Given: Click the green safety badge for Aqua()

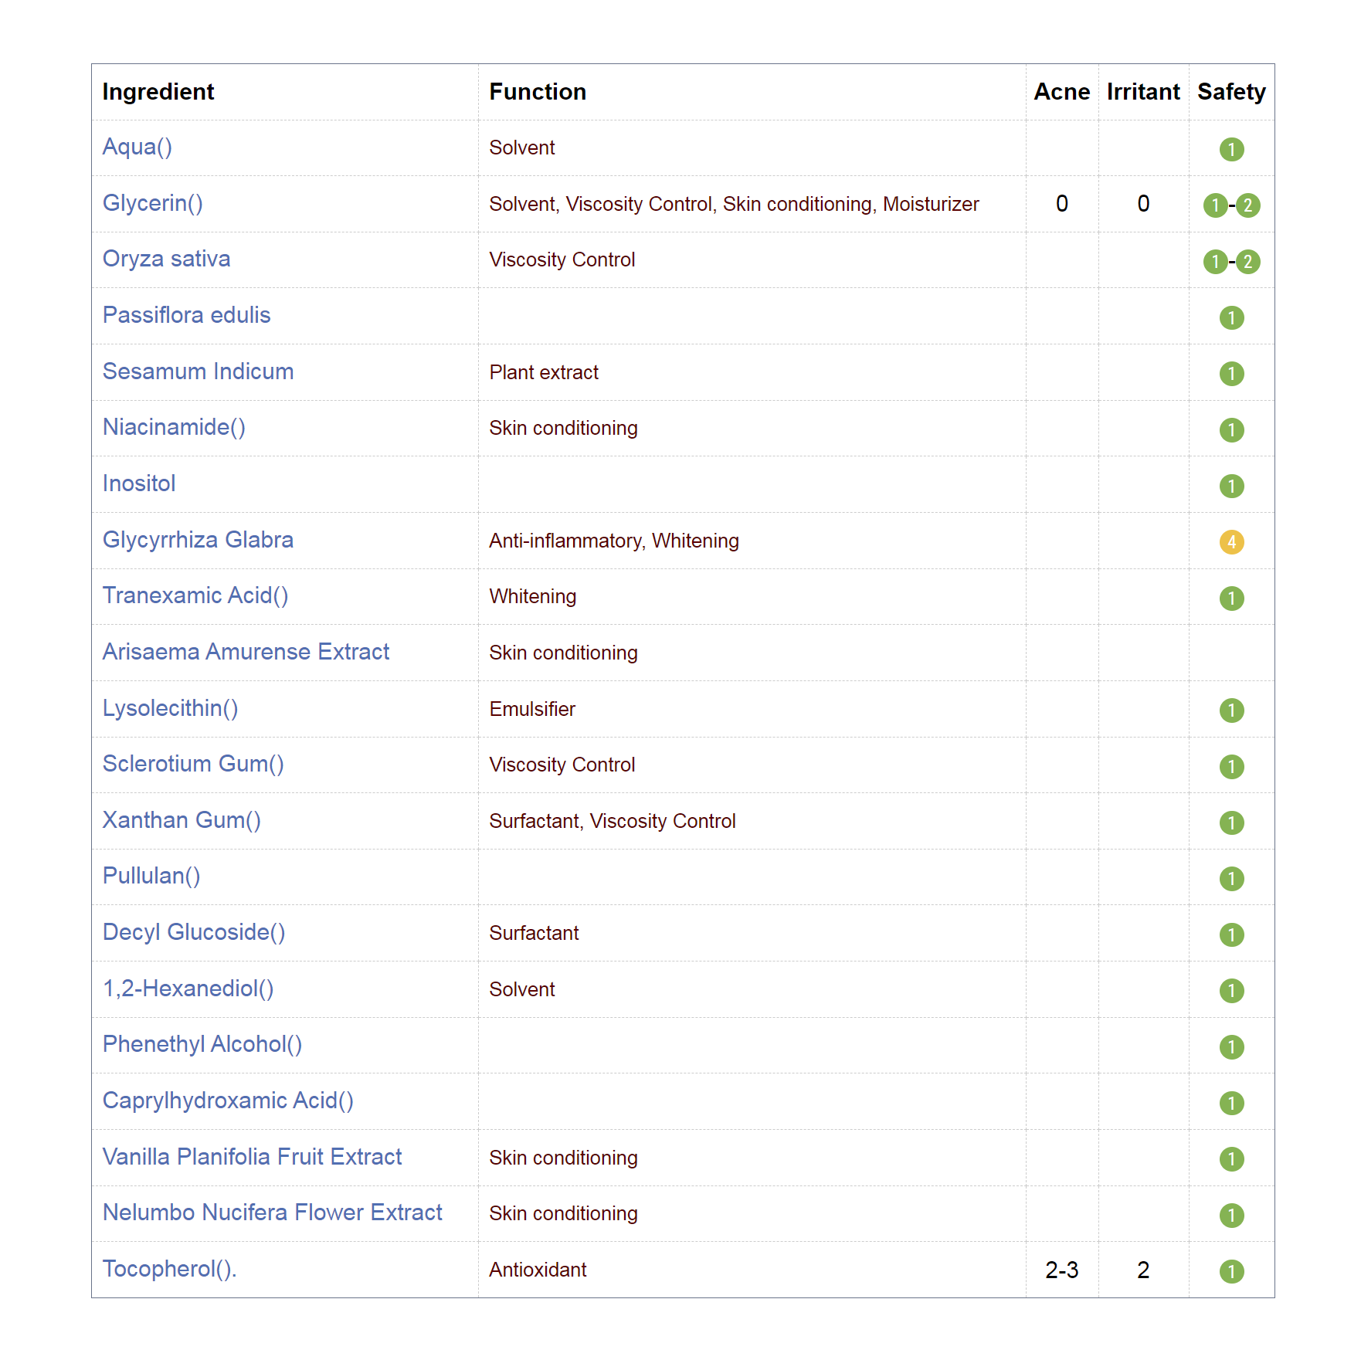Looking at the screenshot, I should coord(1232,149).
